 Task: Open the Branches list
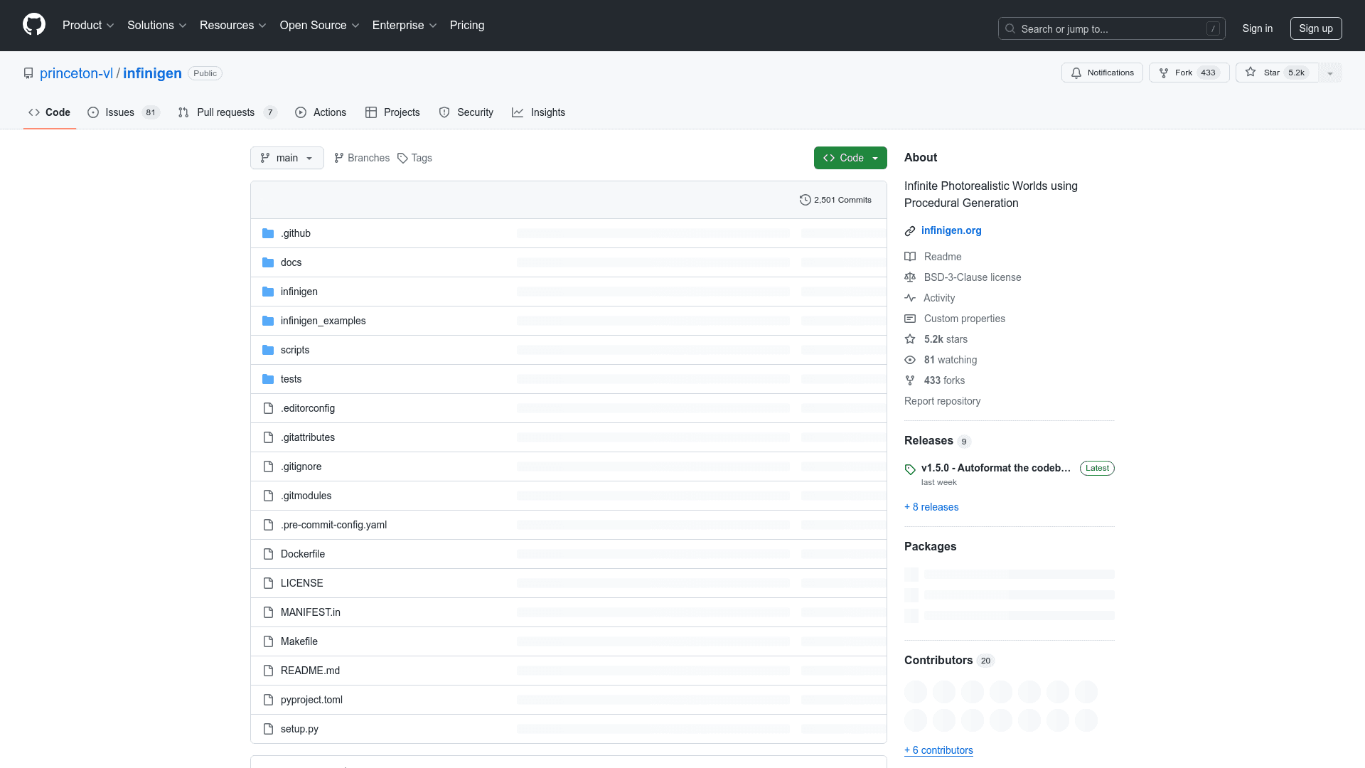(x=362, y=158)
